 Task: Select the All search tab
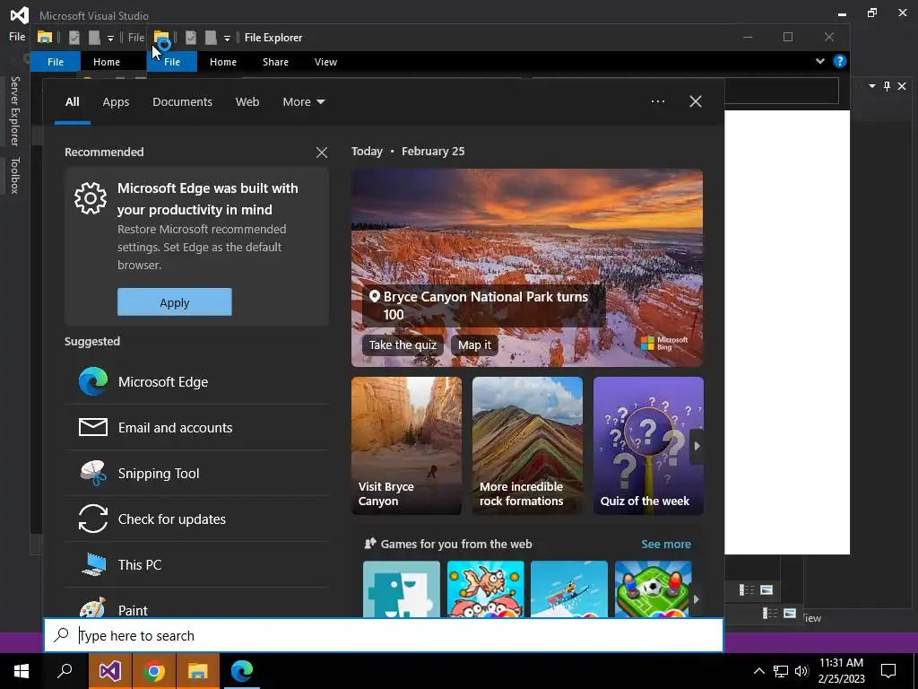72,102
